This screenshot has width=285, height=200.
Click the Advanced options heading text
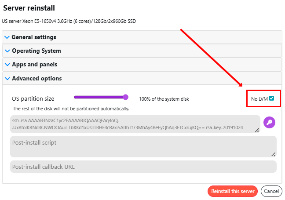pos(37,79)
